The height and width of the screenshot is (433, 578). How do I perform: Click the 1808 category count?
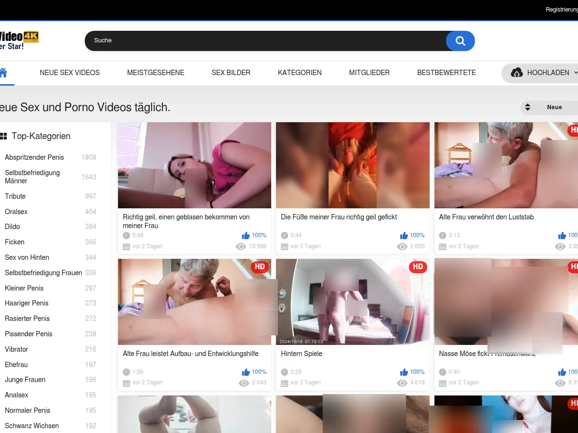point(89,157)
